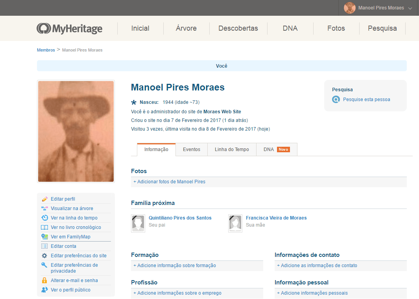This screenshot has height=299, width=419.
Task: Click the magnifier icon in Pesquisa box
Action: [x=336, y=100]
